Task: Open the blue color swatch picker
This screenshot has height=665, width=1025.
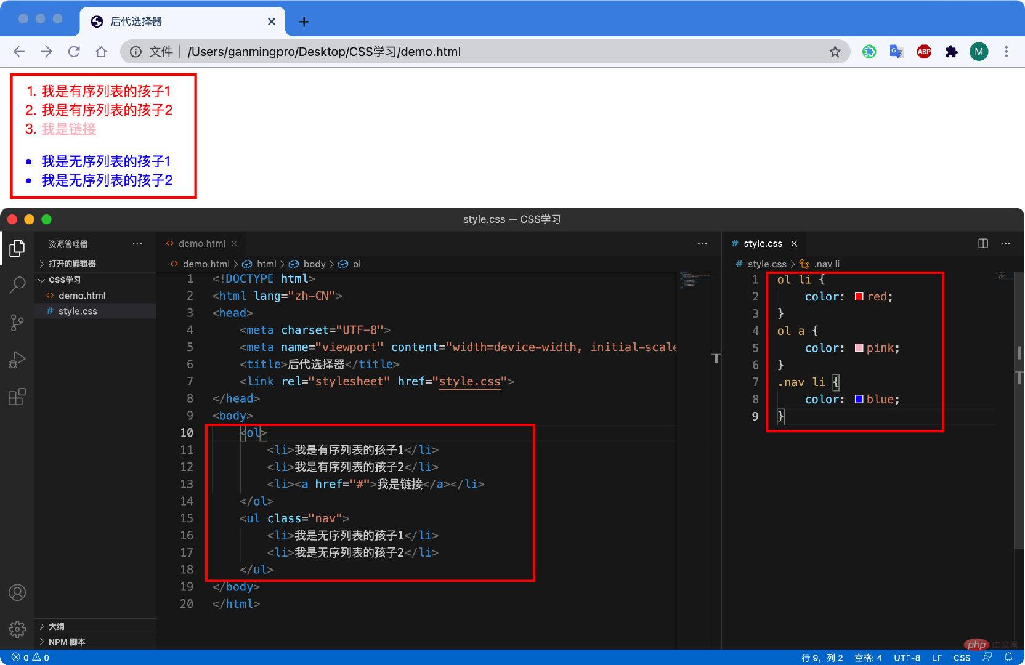Action: click(859, 399)
